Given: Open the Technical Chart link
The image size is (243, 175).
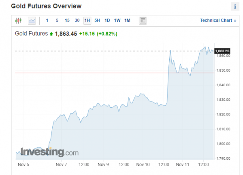Looking at the screenshot, I should tap(218, 21).
